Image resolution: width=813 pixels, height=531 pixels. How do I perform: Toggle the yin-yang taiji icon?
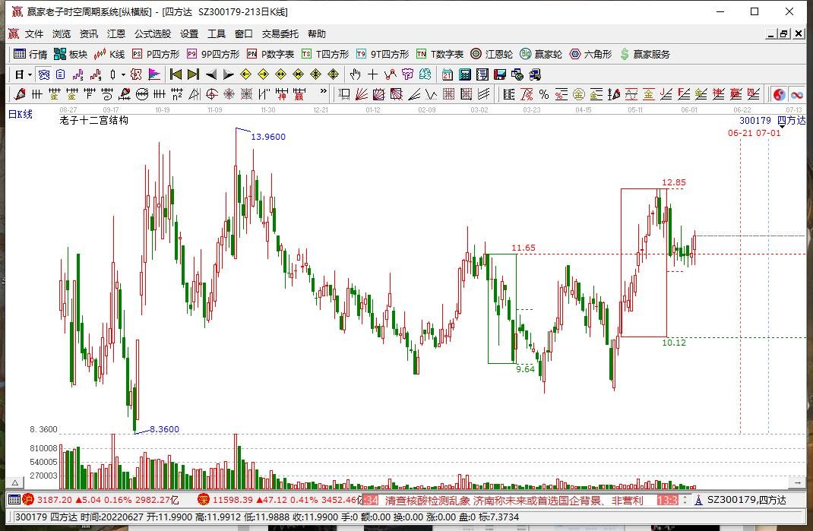click(779, 94)
